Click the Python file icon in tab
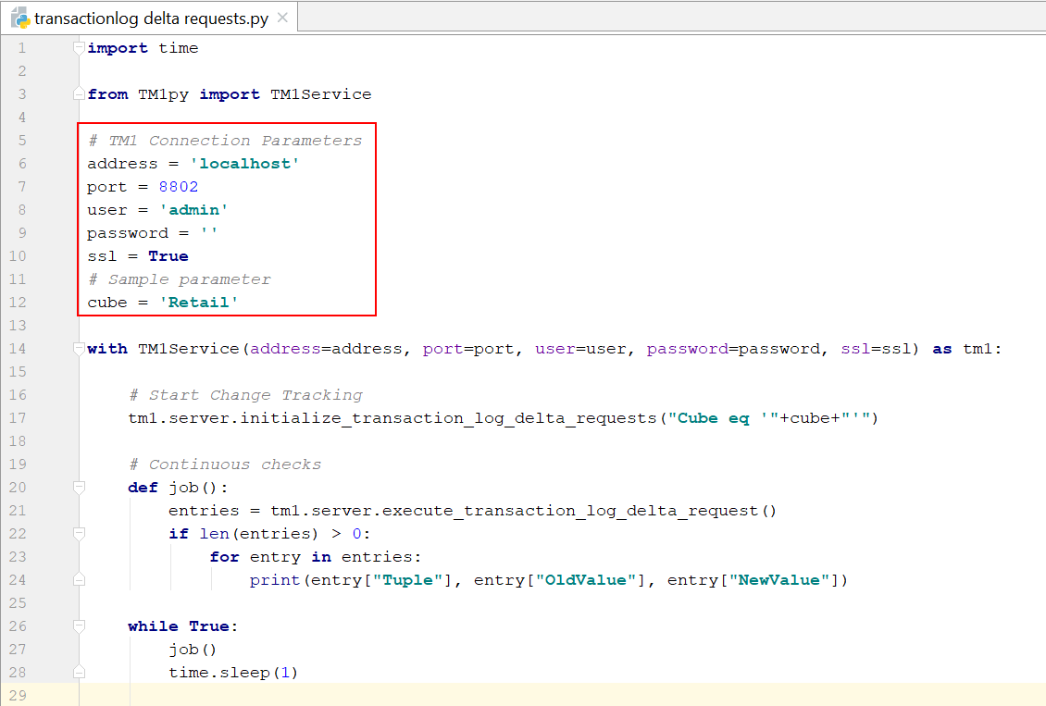Viewport: 1046px width, 706px height. pyautogui.click(x=20, y=18)
